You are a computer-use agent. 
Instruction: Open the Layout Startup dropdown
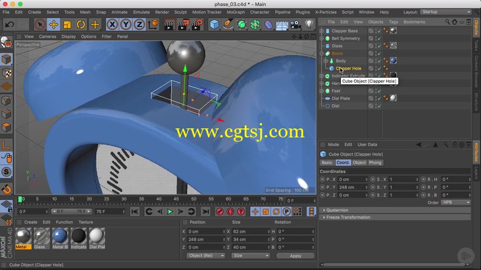tap(446, 12)
